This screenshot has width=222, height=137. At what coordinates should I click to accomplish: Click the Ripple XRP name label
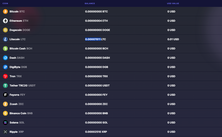(16, 132)
